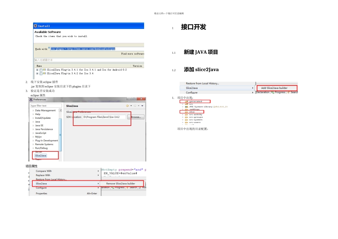338x239 pixels.
Task: Open Compare With submenu
Action: tap(65, 171)
